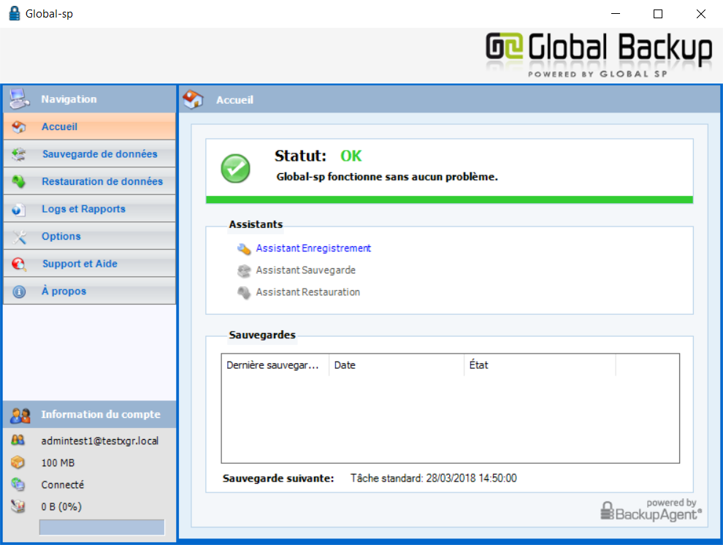Viewport: 723px width, 545px height.
Task: Click the Global-sp lock icon in title bar
Action: (15, 13)
